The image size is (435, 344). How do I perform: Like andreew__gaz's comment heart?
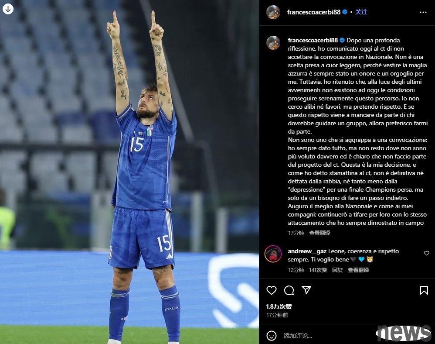pos(427,253)
